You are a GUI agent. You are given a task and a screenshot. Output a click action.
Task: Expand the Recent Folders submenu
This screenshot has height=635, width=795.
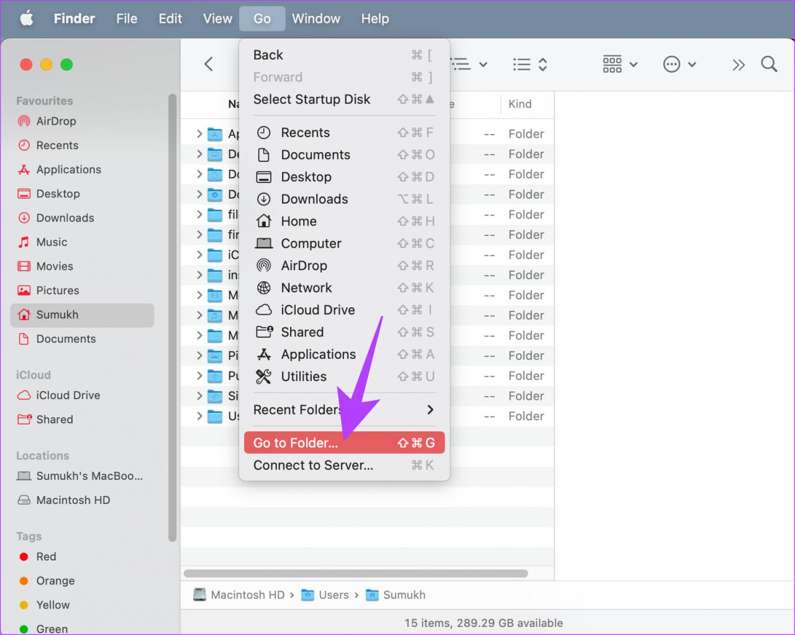pos(344,410)
